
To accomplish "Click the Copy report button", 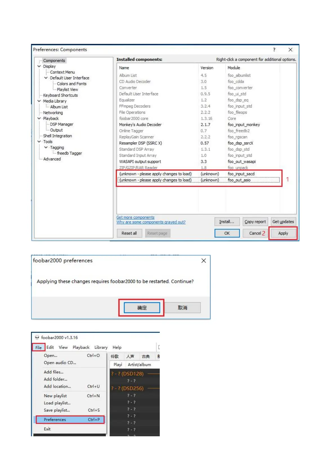I will pyautogui.click(x=255, y=222).
